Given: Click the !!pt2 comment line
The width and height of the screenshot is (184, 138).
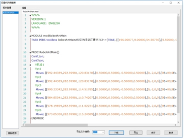Looking at the screenshot, I should pyautogui.click(x=38, y=77).
